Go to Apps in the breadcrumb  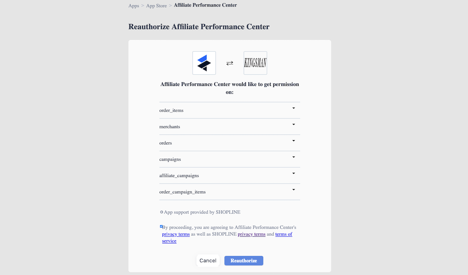(134, 6)
